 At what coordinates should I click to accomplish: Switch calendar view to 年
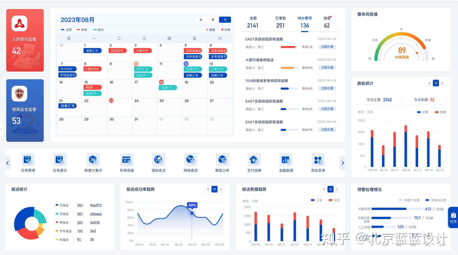tap(201, 20)
